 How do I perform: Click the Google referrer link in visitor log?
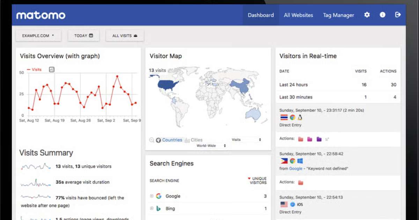pos(296,169)
